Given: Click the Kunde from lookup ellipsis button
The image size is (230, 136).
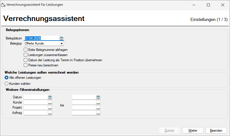Looking at the screenshot, I should click(x=50, y=103).
